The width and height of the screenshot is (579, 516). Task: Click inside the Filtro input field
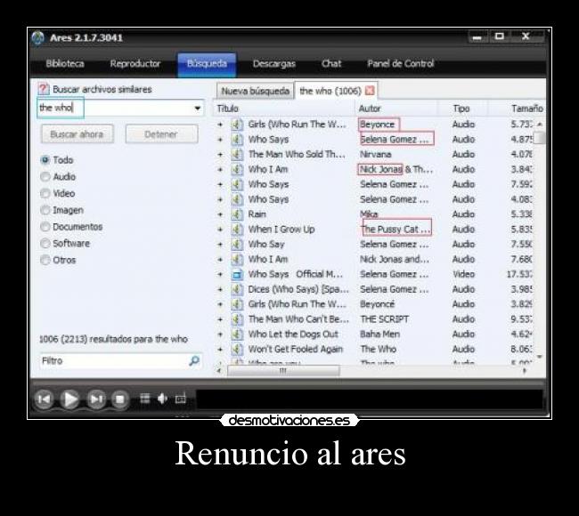(x=120, y=360)
